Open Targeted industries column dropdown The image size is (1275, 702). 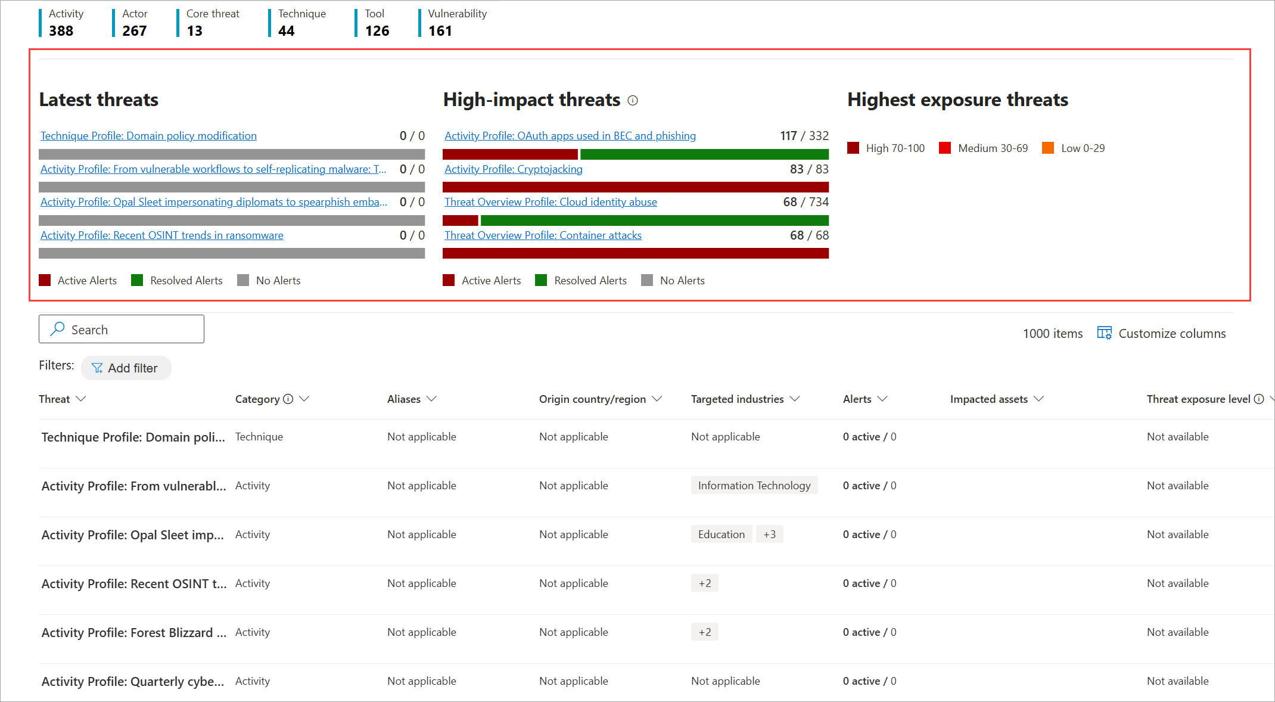795,399
